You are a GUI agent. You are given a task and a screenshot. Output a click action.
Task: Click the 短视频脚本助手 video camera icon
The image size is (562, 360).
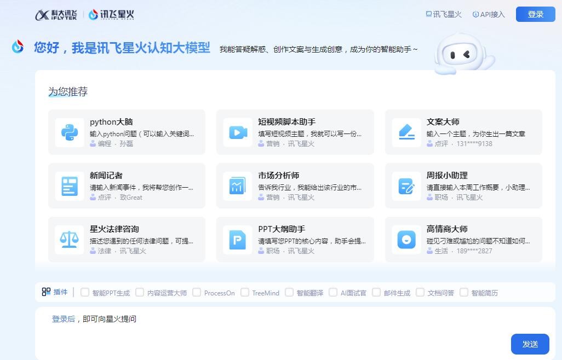coord(238,132)
